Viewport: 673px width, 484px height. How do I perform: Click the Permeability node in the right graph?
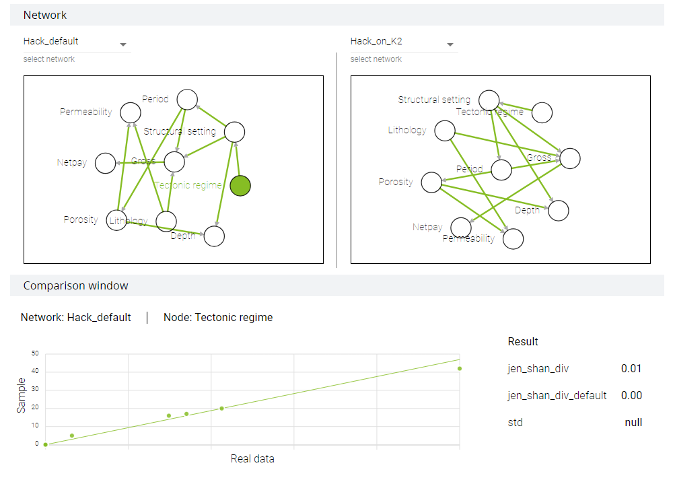[513, 239]
